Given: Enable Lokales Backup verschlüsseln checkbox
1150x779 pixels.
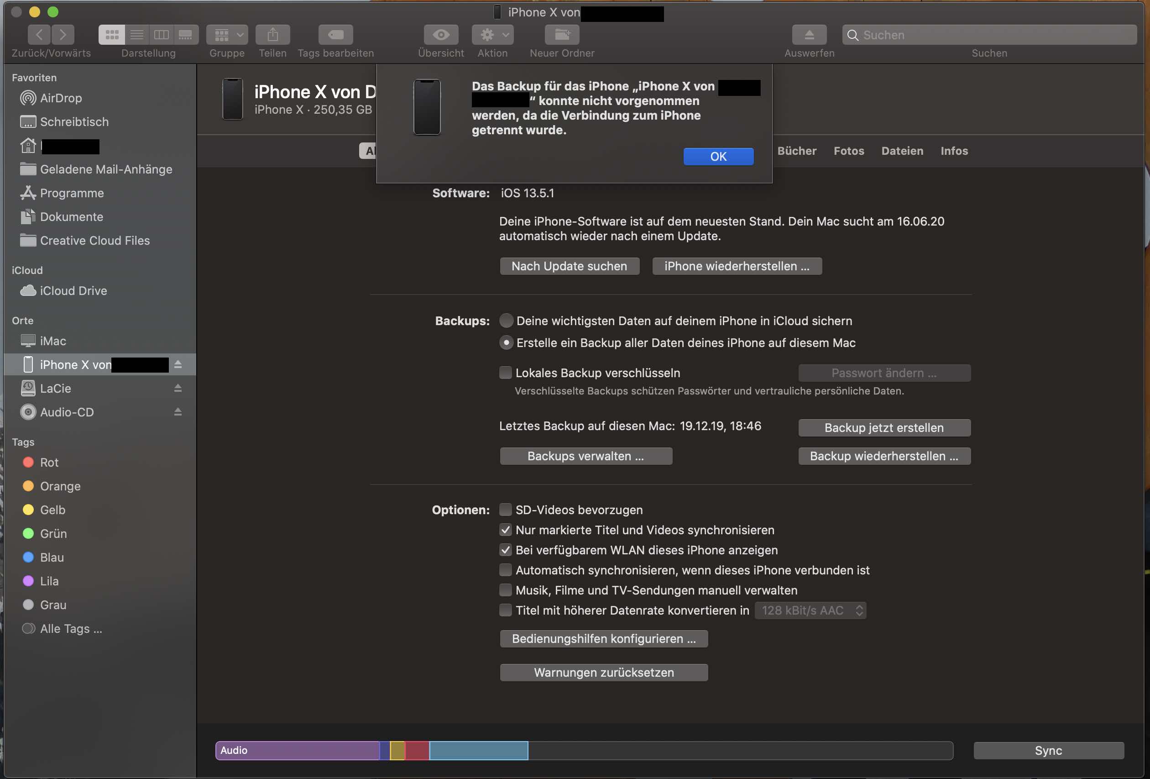Looking at the screenshot, I should tap(505, 373).
